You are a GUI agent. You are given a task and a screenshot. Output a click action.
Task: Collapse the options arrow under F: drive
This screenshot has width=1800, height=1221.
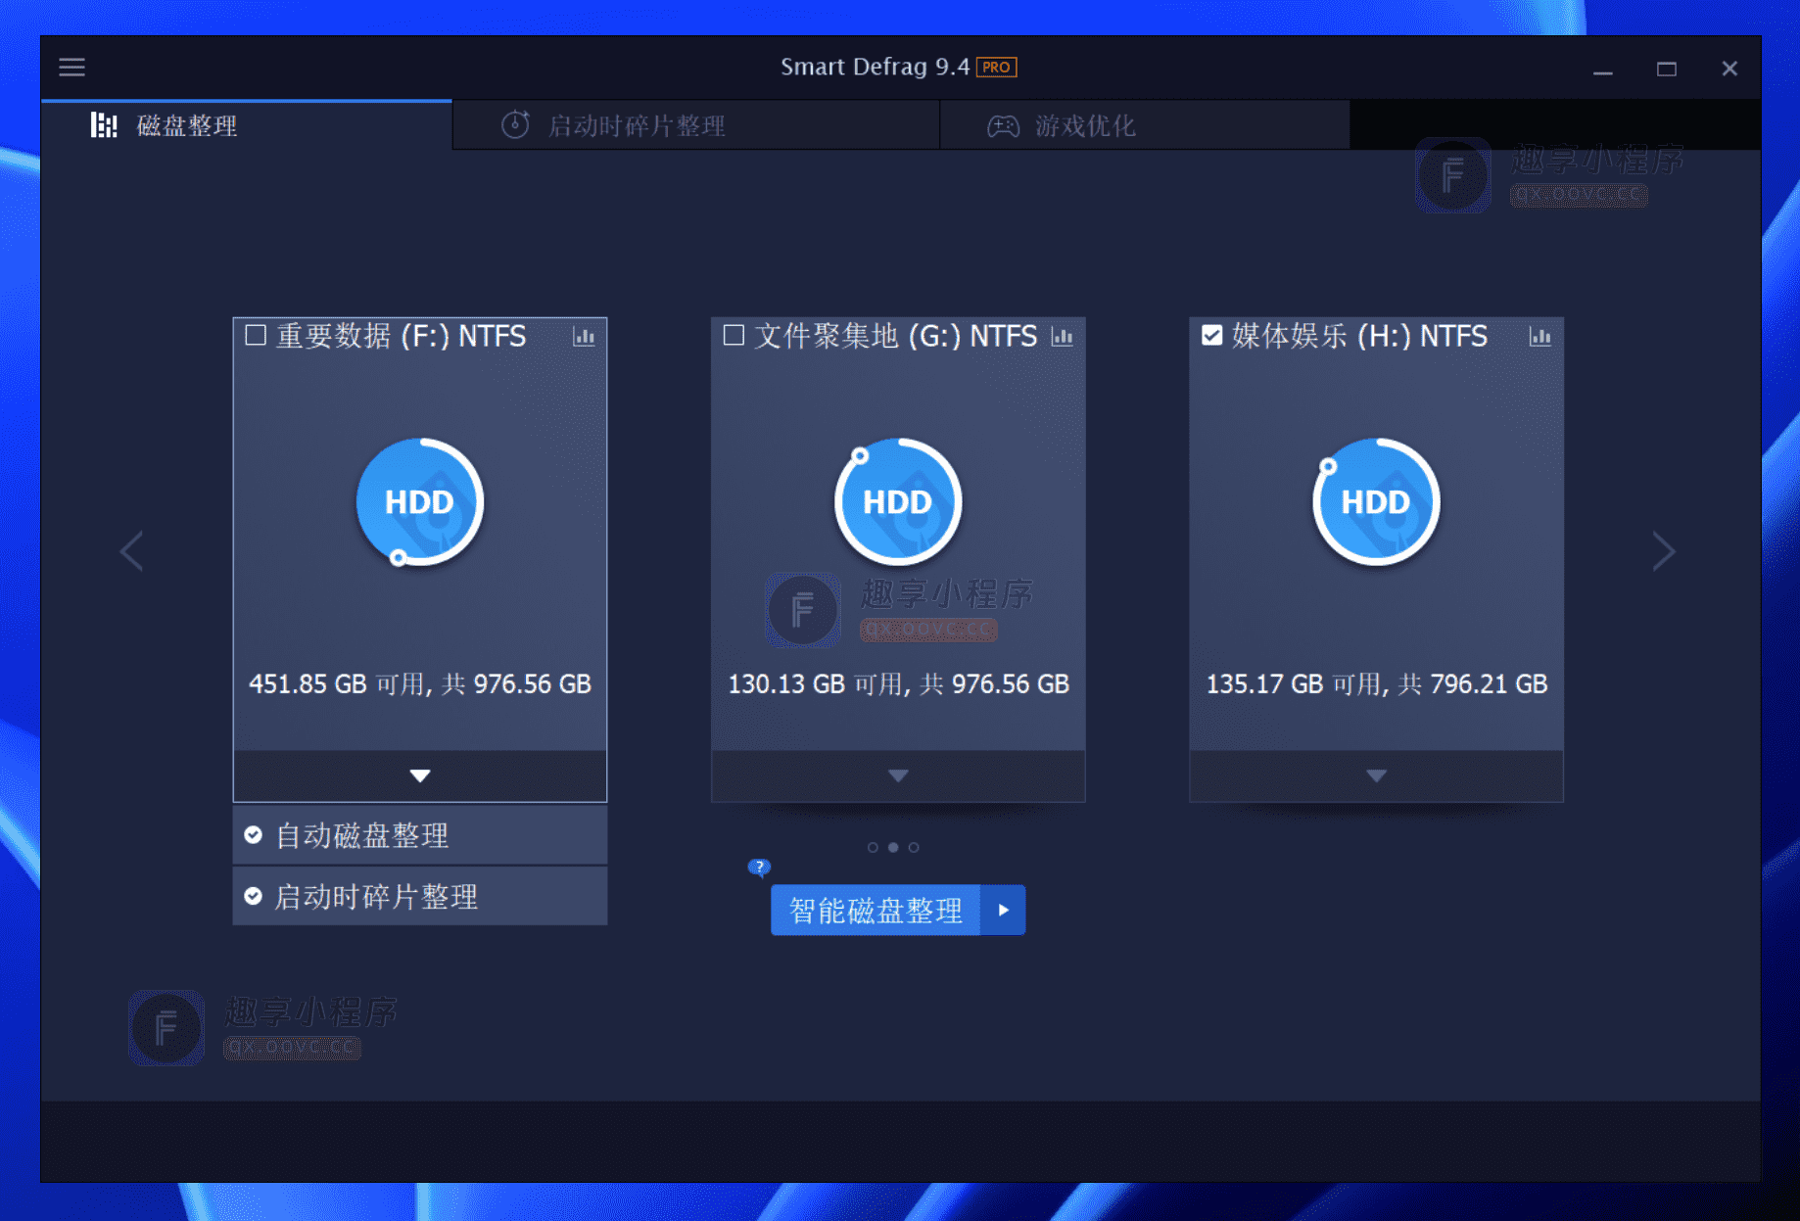[420, 775]
